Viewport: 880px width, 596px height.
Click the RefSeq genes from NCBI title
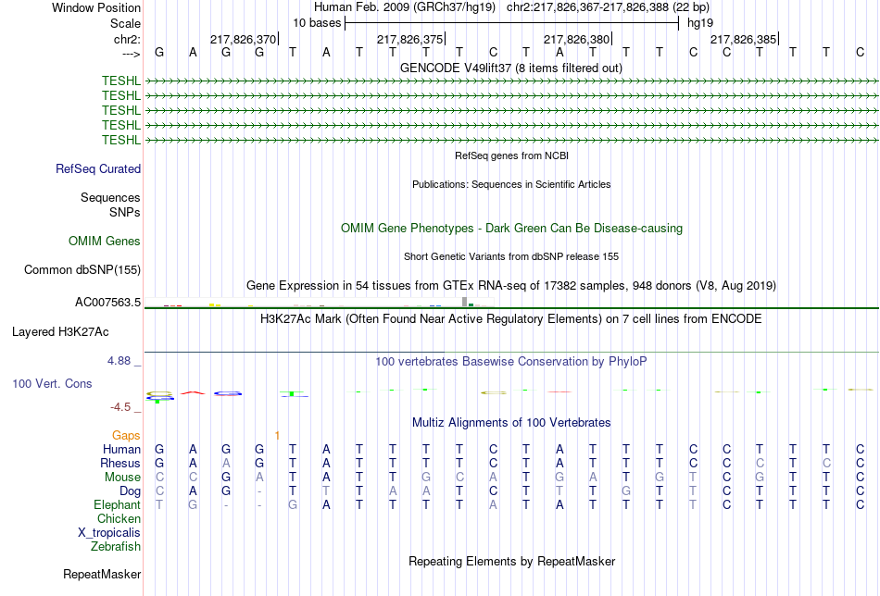coord(512,155)
